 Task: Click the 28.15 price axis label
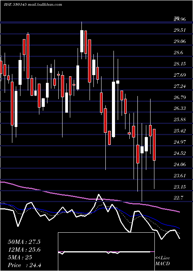tap(180, 64)
